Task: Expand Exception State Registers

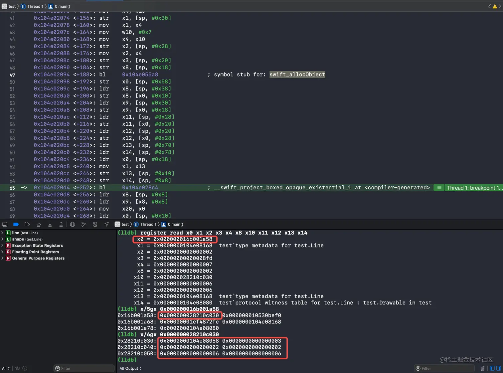Action: tap(2, 246)
